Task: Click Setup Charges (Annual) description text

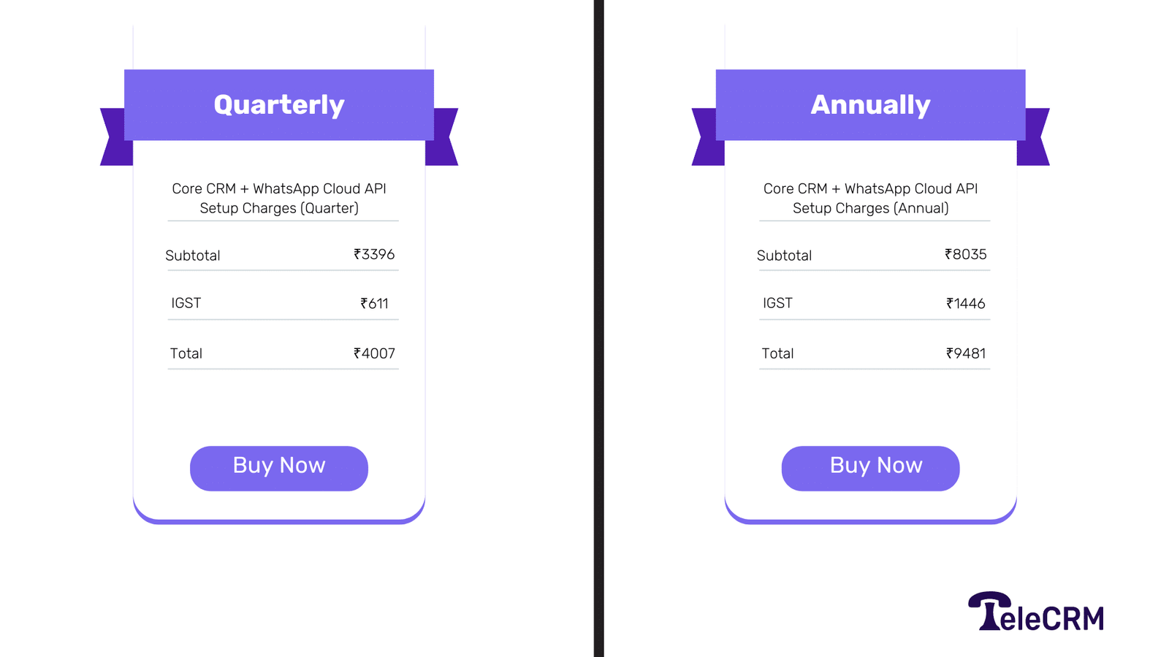Action: tap(869, 208)
